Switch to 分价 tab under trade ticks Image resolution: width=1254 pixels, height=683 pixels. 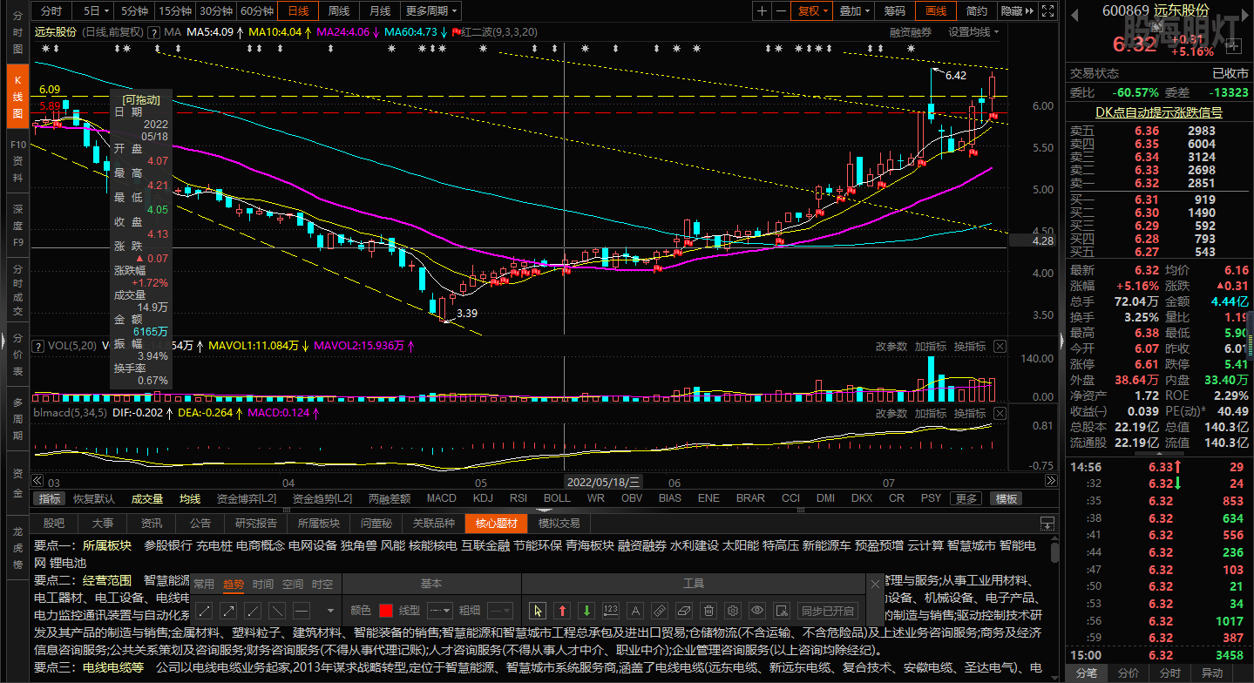[x=1128, y=673]
